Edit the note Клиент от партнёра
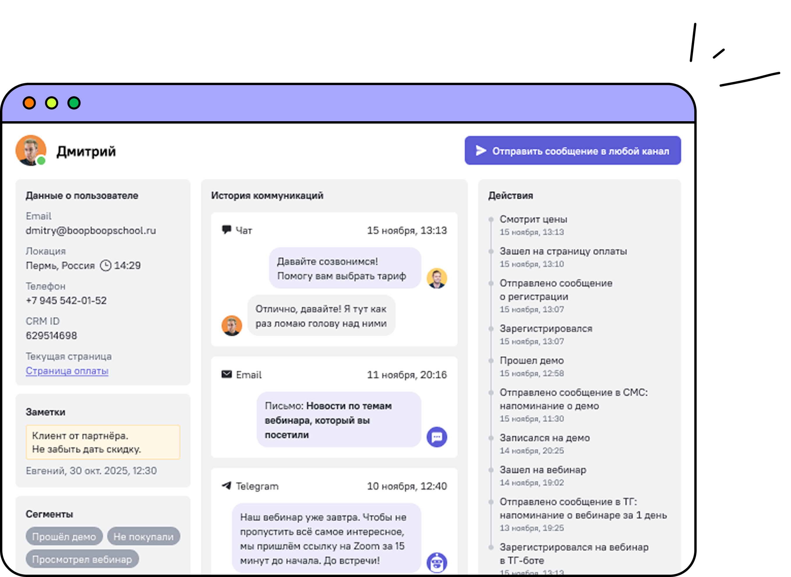The height and width of the screenshot is (577, 791). tap(103, 442)
